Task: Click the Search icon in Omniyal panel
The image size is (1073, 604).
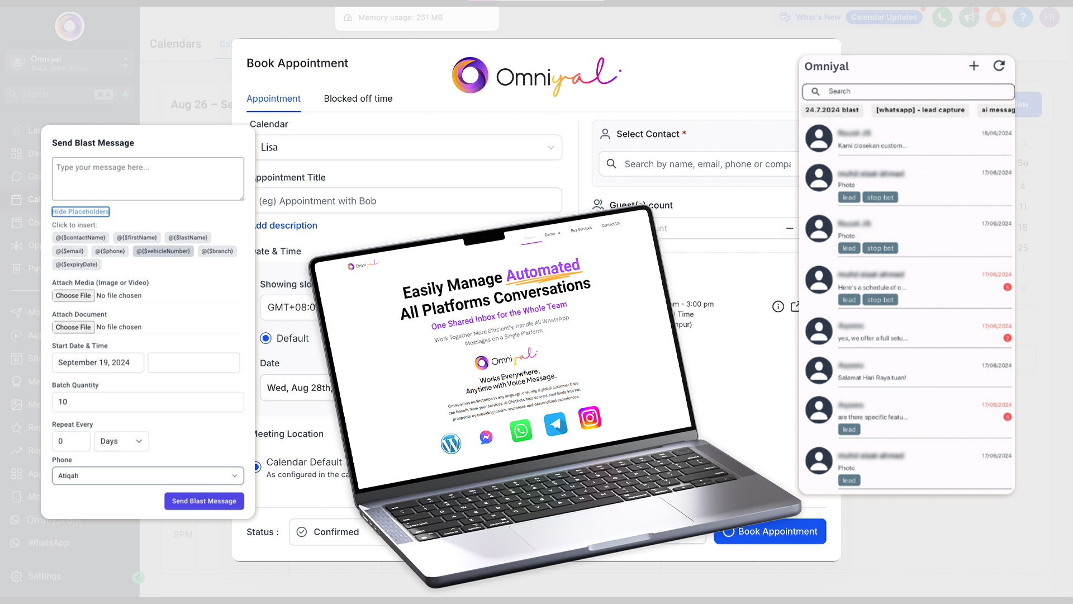Action: click(x=815, y=91)
